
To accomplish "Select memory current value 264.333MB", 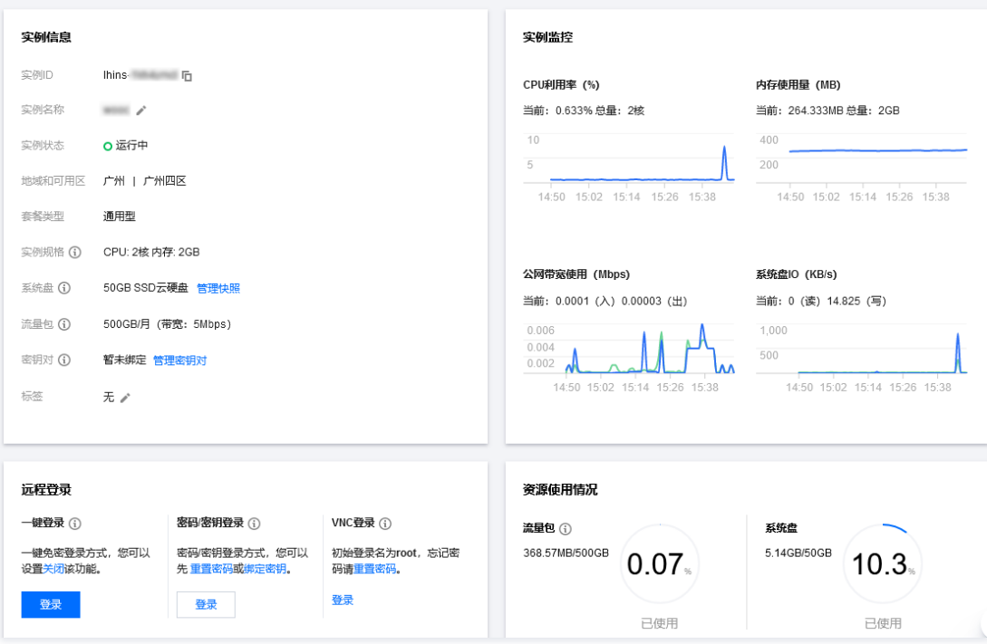I will (815, 111).
